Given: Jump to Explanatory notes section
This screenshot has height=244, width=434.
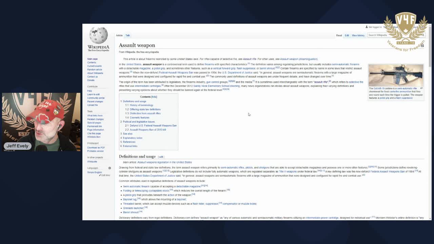Looking at the screenshot, I should pos(133,138).
